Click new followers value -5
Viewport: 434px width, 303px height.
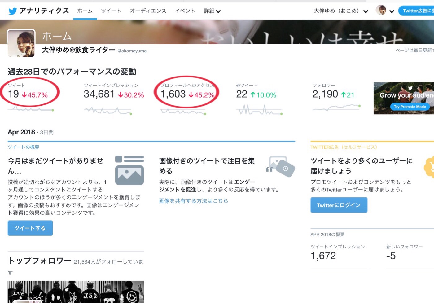(x=391, y=256)
